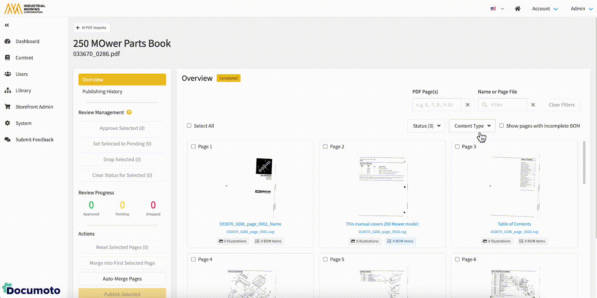Click Auto-Merge Pages button

coord(122,279)
